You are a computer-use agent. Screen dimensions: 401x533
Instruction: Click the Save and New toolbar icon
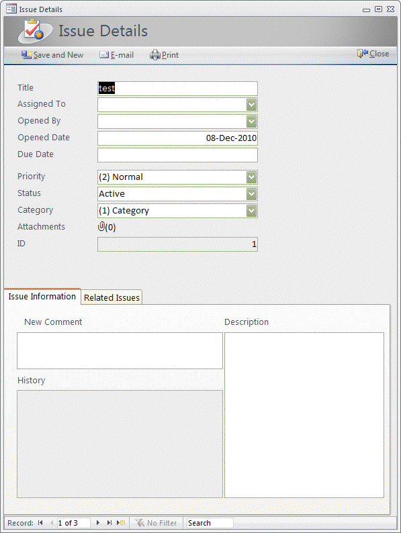pos(26,55)
